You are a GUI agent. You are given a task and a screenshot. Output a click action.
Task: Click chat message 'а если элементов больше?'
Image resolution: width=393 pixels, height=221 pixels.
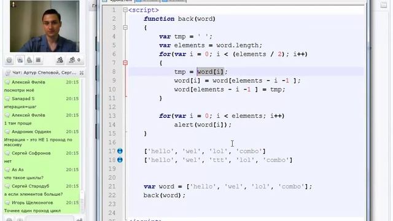pyautogui.click(x=33, y=194)
